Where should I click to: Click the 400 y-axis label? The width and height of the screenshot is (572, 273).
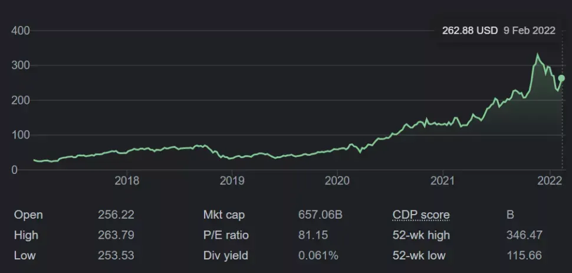20,31
